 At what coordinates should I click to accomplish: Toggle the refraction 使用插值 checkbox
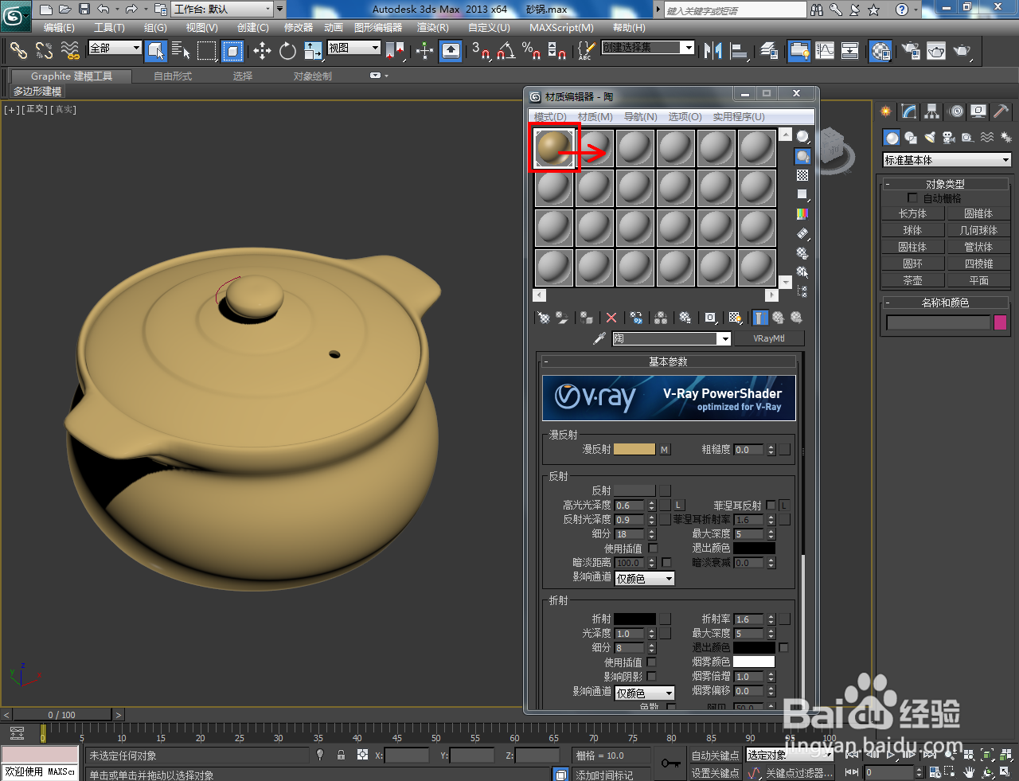[x=652, y=662]
